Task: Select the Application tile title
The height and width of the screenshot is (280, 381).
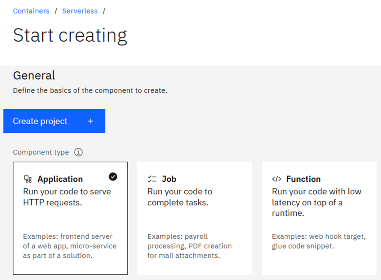Action: point(60,179)
